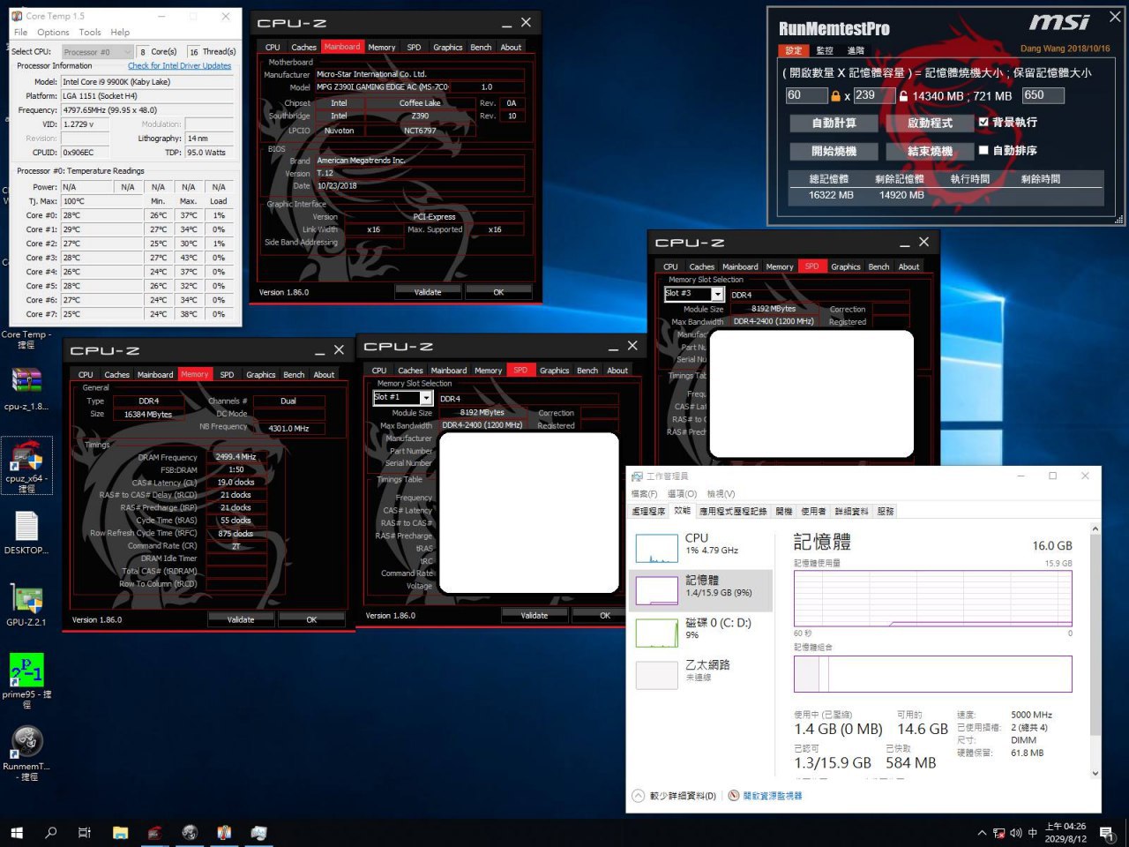Click the memory size field showing 239
This screenshot has width=1129, height=847.
(874, 95)
